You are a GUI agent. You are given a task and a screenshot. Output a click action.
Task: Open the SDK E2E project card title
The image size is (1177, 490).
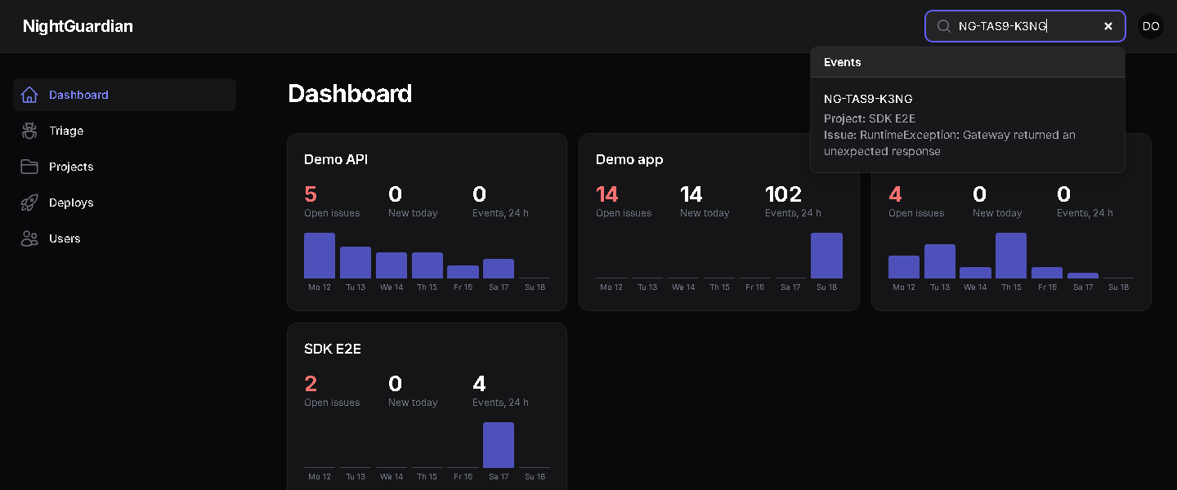333,349
